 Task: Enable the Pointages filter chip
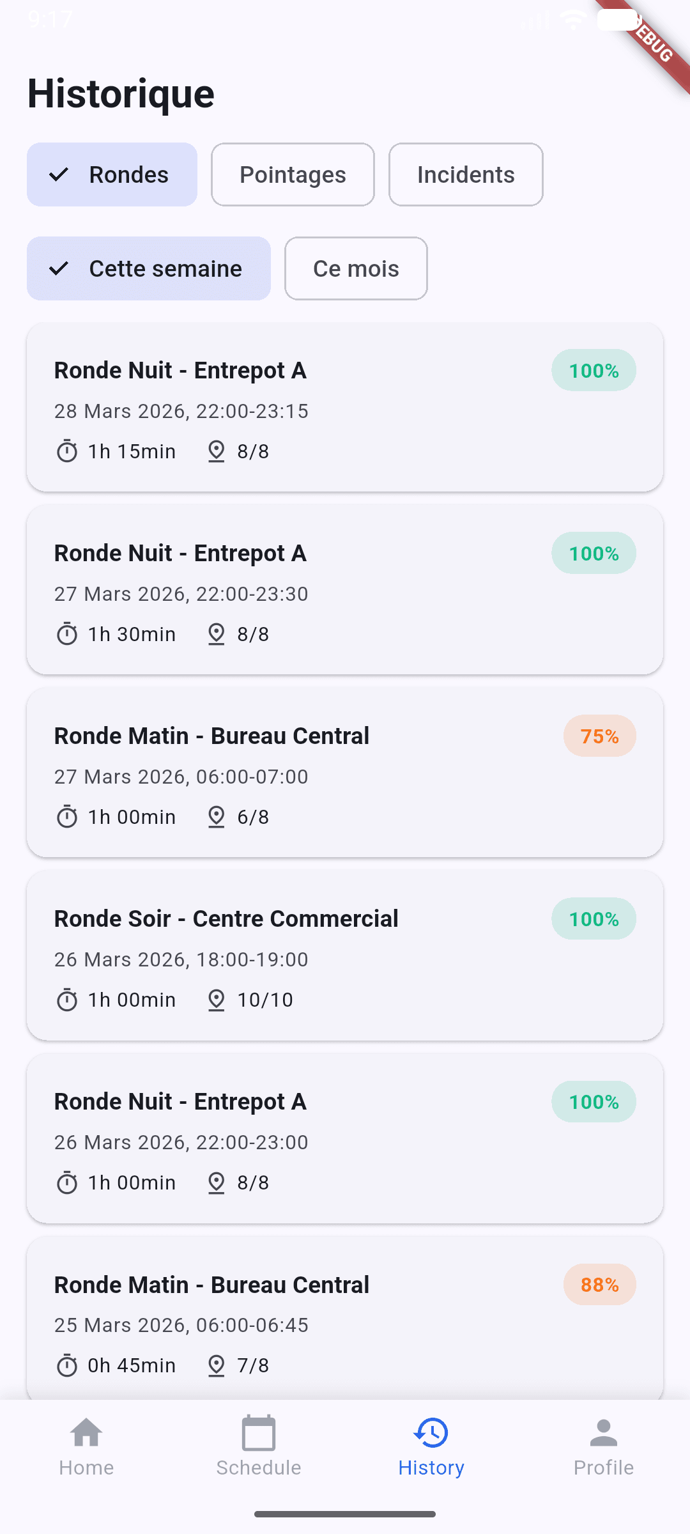click(293, 174)
